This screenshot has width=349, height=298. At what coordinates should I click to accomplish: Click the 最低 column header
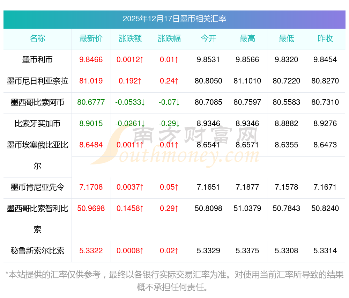[x=287, y=38]
